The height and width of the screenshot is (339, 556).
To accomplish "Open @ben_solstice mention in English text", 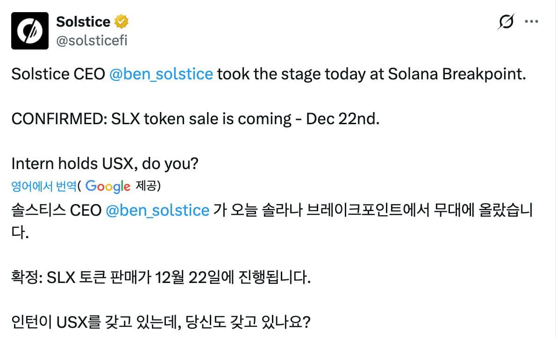I will pos(161,74).
